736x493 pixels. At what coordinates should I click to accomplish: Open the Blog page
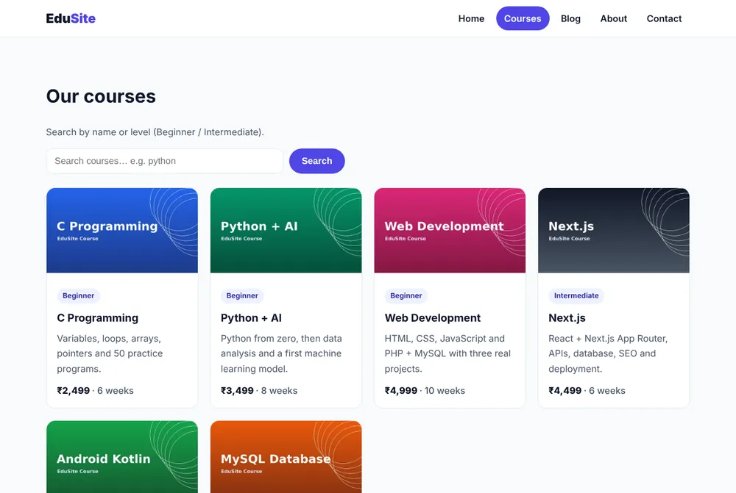(x=570, y=18)
